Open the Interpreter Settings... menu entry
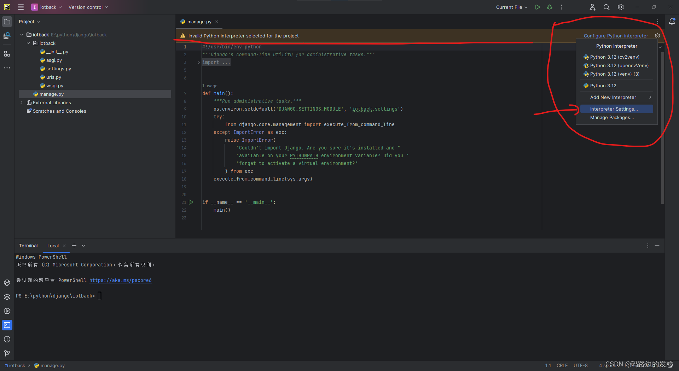This screenshot has height=371, width=679. (x=614, y=109)
